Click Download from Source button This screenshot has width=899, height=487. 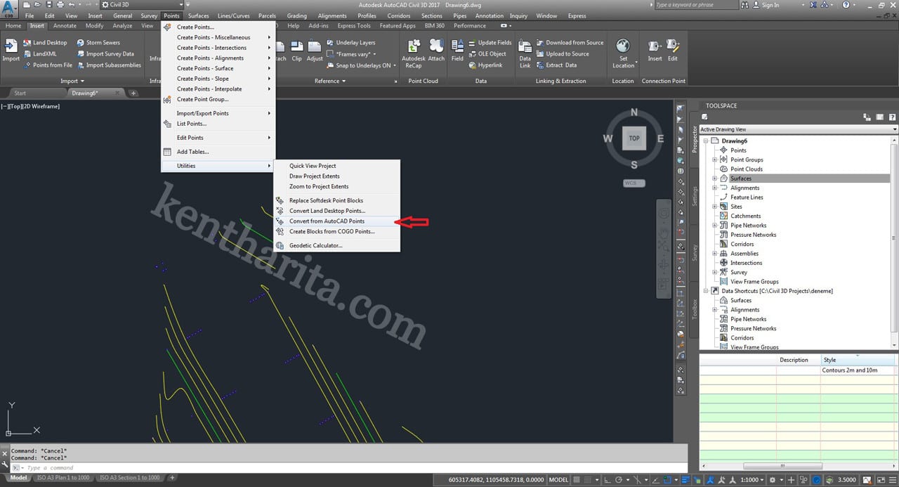[x=574, y=43]
